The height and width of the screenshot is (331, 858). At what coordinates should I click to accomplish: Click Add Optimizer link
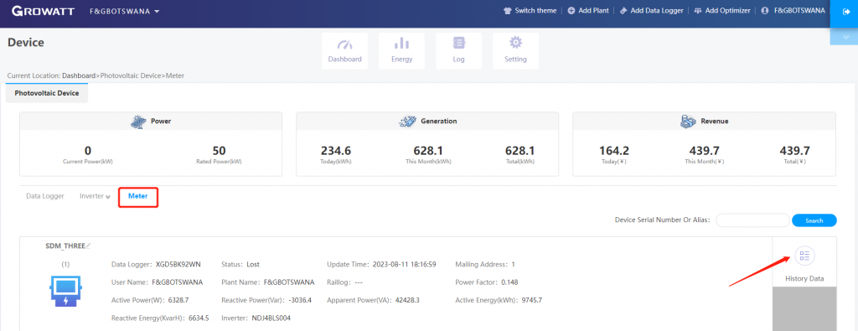coord(729,11)
